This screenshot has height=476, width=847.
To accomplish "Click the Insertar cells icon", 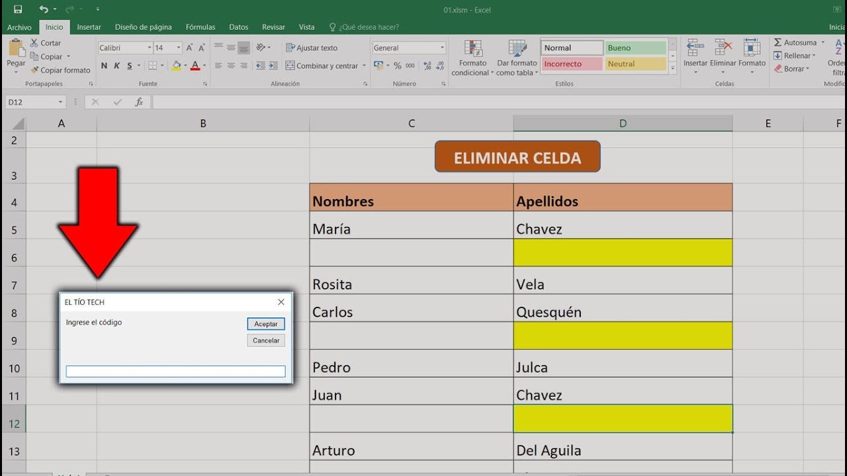I will coord(695,48).
